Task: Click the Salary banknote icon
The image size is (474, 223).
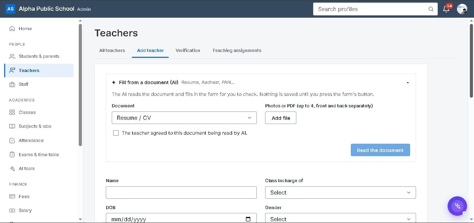Action: 12,210
